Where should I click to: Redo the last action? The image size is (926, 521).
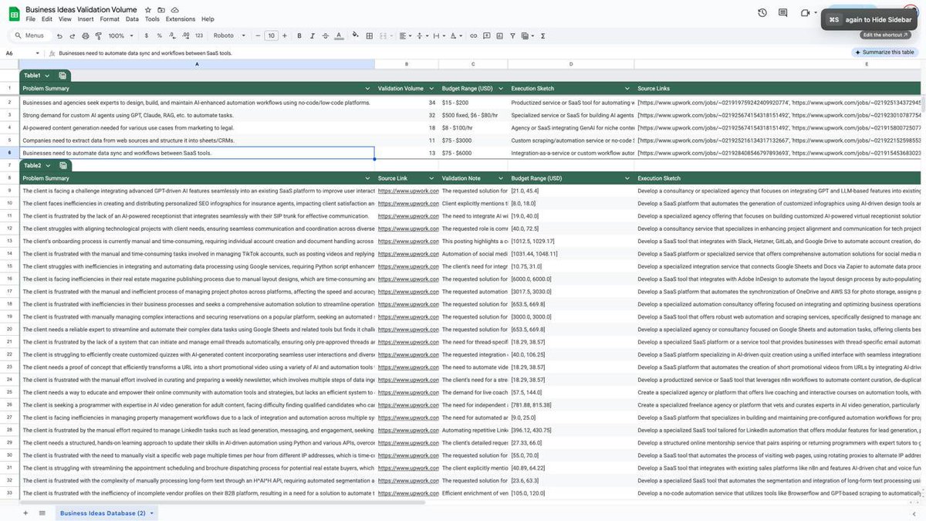click(x=73, y=36)
